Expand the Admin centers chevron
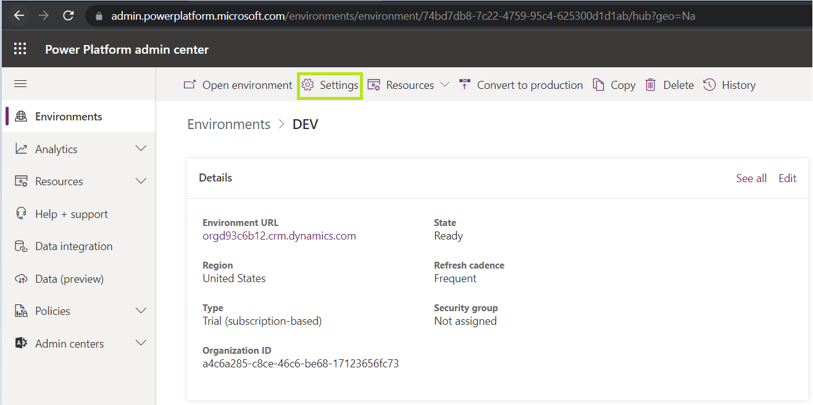 [x=141, y=343]
